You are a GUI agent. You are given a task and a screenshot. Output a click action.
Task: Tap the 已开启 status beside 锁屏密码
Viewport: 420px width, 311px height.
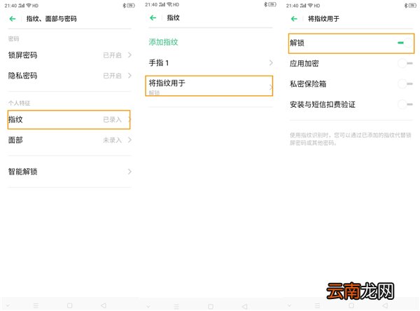(x=112, y=55)
